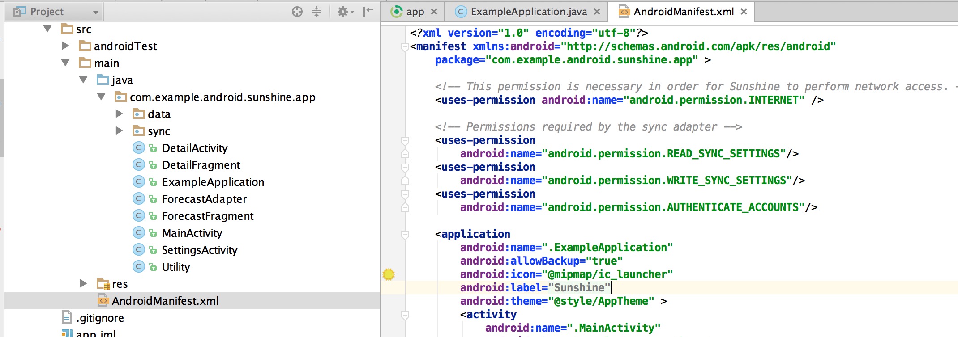The width and height of the screenshot is (958, 337).
Task: Collapse the com.example.android.sunshine.app package
Action: point(101,97)
